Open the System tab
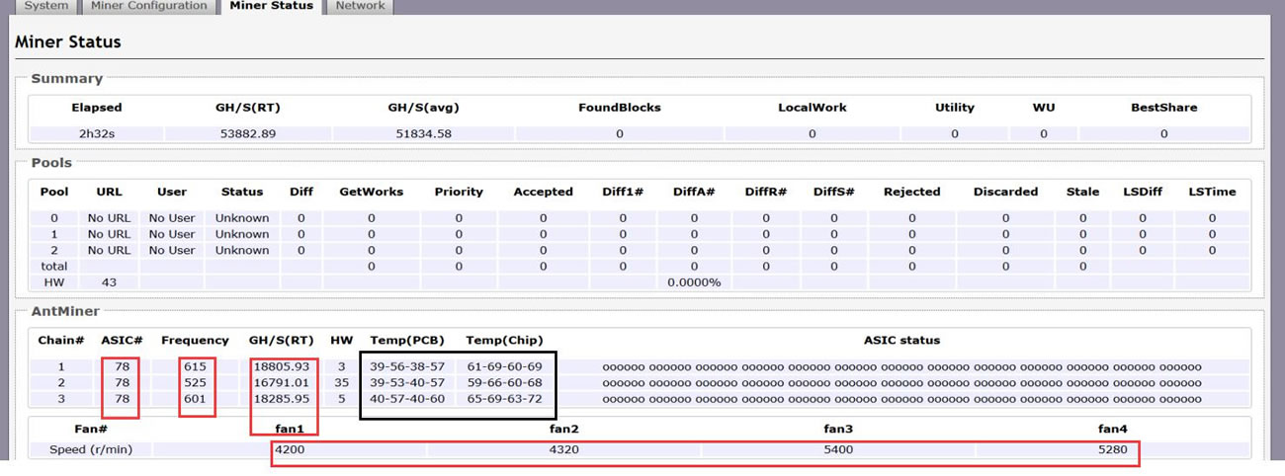Screen dimensions: 1285x476 (46, 6)
